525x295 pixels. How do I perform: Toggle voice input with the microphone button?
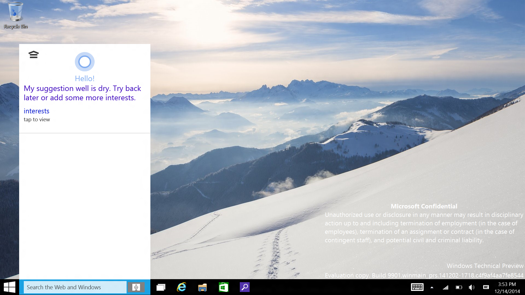[136, 287]
